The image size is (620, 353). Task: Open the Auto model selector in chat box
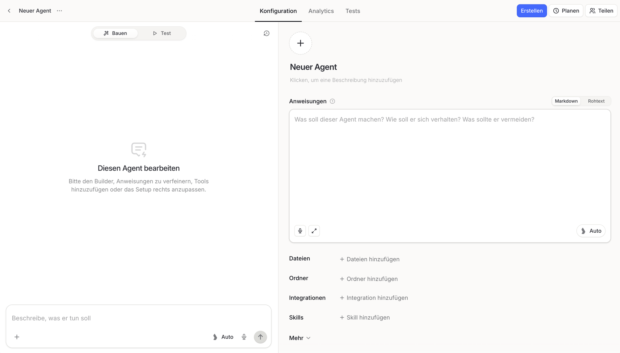(x=223, y=337)
